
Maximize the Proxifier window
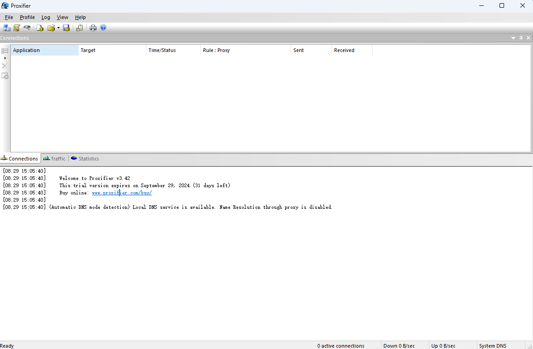(502, 5)
